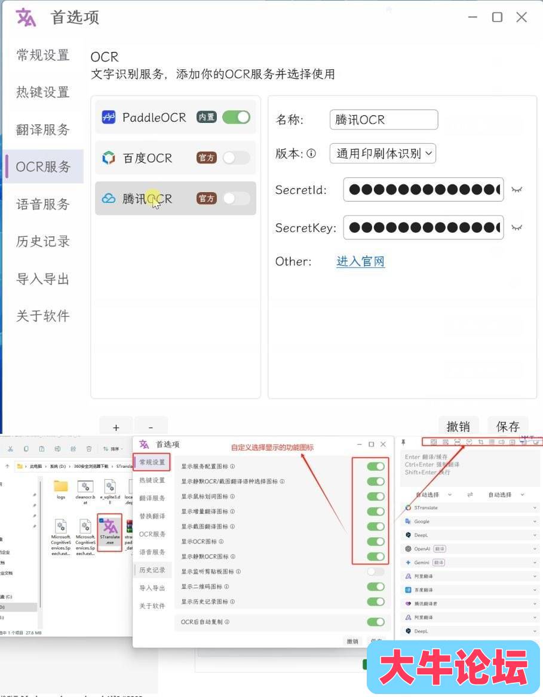Image resolution: width=543 pixels, height=697 pixels.
Task: Toggle the 显示服务配置图标 switch
Action: click(376, 466)
